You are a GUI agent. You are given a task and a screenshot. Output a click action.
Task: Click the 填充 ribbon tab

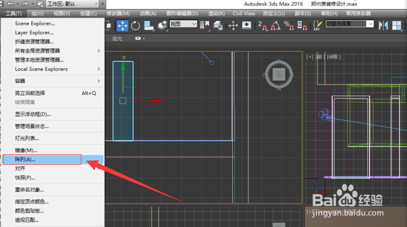(117, 39)
